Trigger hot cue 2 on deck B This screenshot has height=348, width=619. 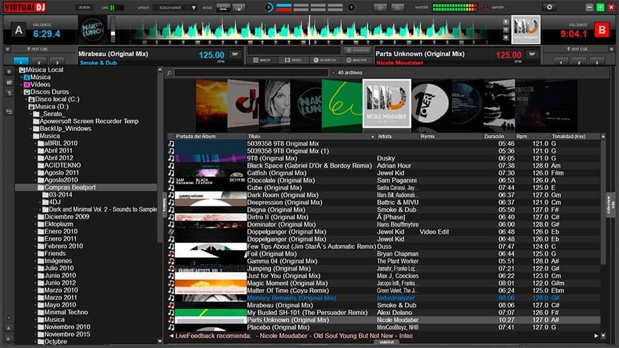click(x=579, y=62)
